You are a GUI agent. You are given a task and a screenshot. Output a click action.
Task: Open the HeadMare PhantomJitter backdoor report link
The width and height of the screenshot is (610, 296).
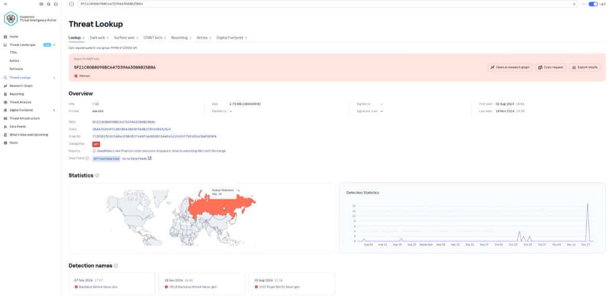coord(161,151)
